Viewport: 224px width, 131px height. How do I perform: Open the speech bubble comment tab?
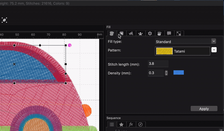click(x=169, y=34)
